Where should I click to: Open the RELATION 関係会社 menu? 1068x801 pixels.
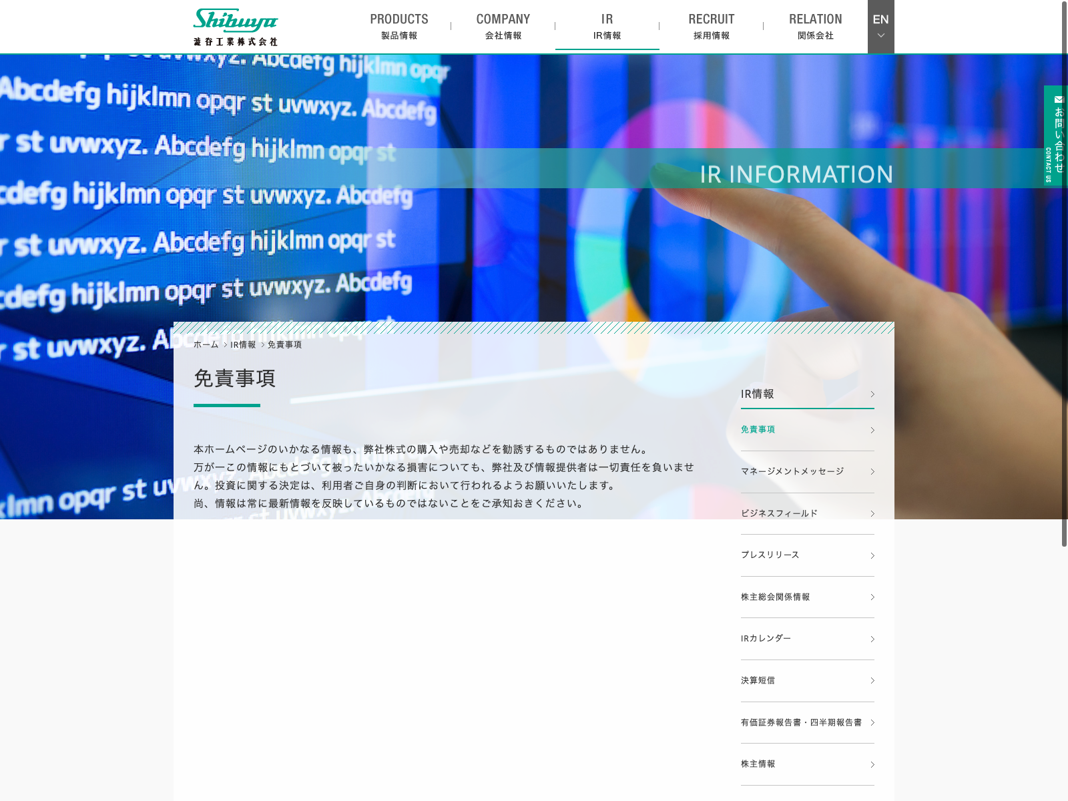point(815,27)
